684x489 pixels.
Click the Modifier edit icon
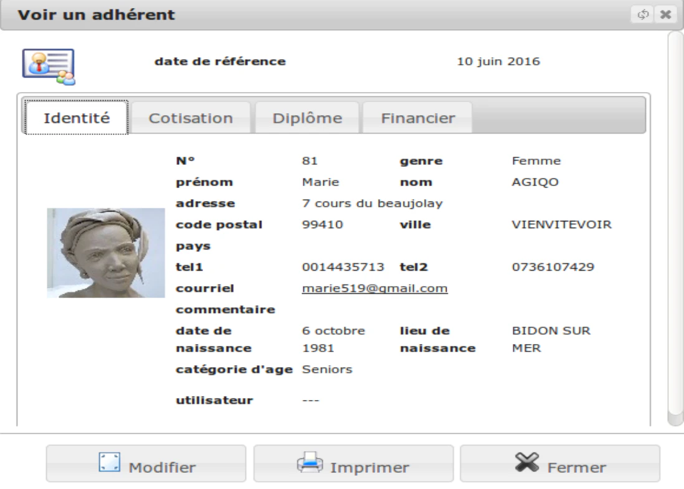pyautogui.click(x=109, y=462)
